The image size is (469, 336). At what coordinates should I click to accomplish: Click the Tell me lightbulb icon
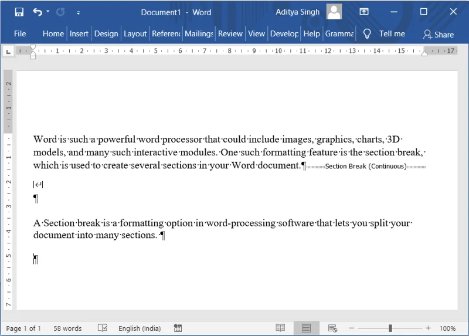367,34
